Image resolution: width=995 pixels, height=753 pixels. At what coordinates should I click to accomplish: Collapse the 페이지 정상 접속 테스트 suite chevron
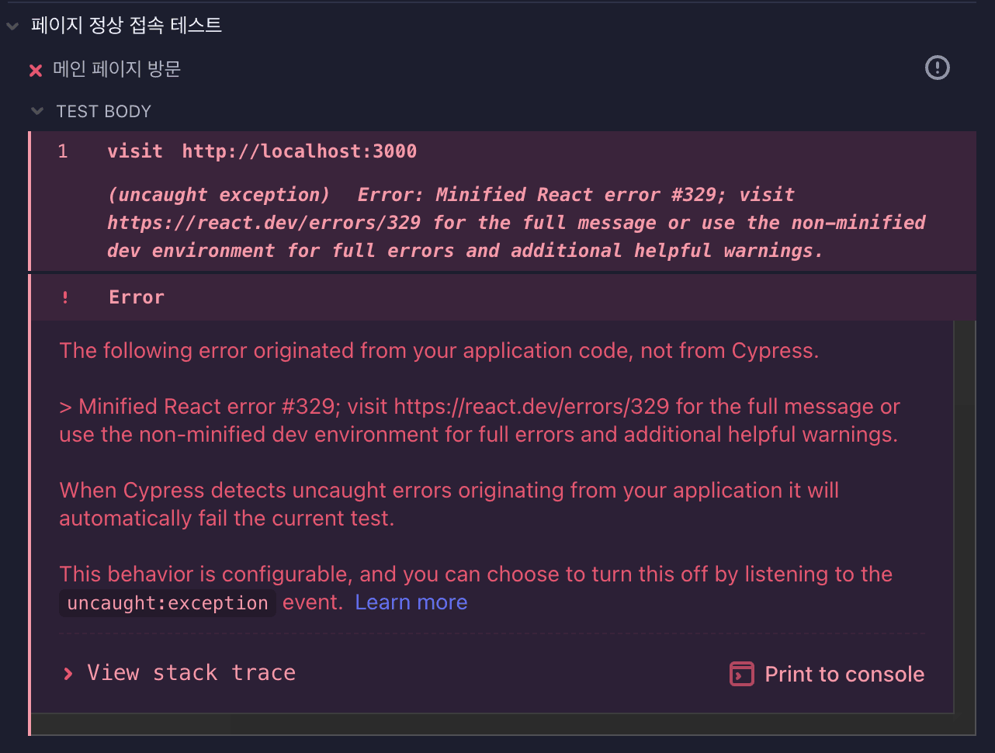coord(12,26)
